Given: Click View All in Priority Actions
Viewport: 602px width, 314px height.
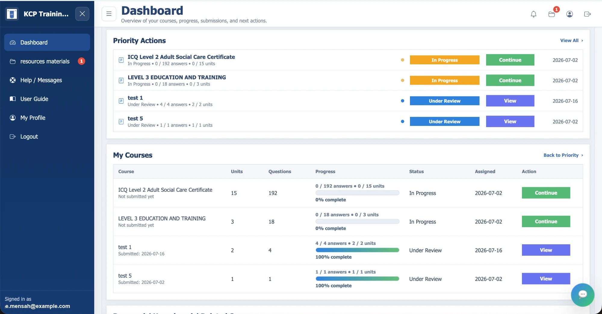Looking at the screenshot, I should pyautogui.click(x=571, y=41).
